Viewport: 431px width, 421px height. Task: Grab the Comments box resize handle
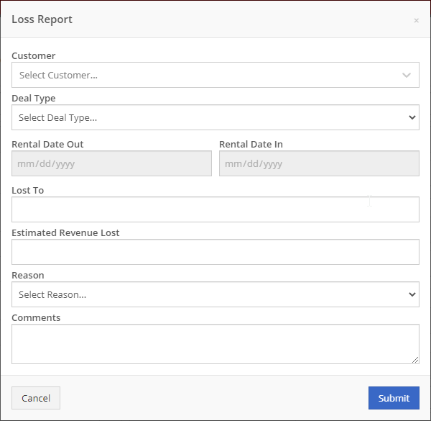(x=415, y=360)
